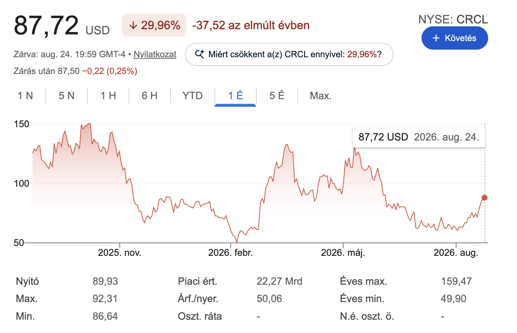Click the 100 y-axis label
The image size is (517, 333).
click(x=21, y=183)
